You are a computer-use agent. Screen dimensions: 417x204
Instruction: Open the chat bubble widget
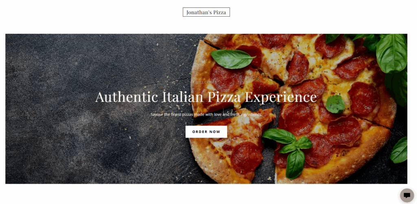[407, 195]
